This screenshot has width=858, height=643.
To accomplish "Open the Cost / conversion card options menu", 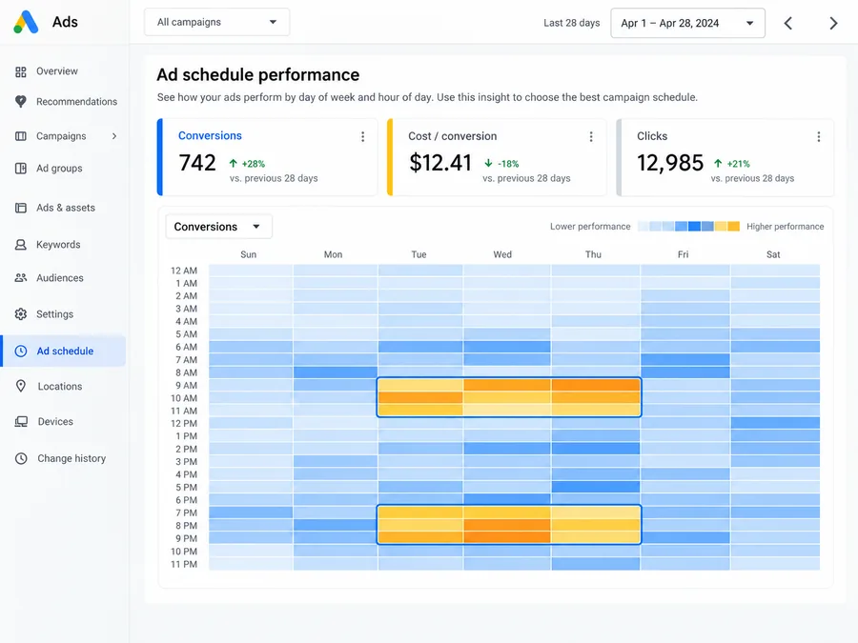I will 591,136.
